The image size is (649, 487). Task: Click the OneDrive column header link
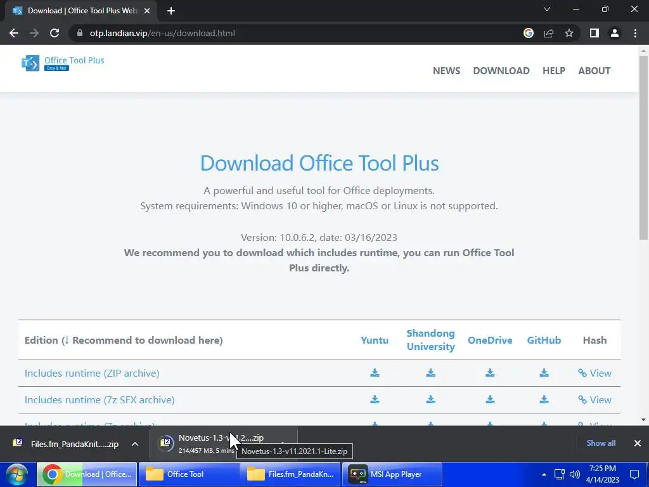tap(490, 340)
